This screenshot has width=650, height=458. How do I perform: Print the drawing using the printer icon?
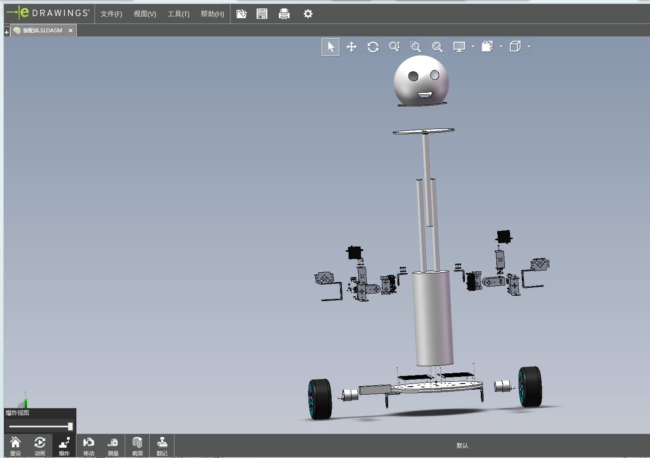pyautogui.click(x=284, y=14)
